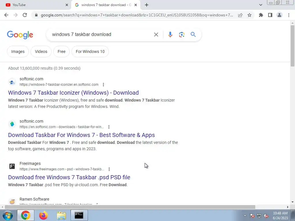Click softonic favicon of second result

click(x=12, y=124)
